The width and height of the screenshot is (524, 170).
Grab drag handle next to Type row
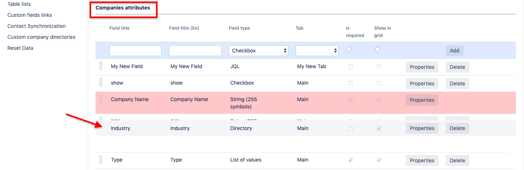tap(101, 160)
